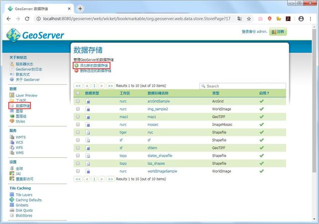Image resolution: width=319 pixels, height=224 pixels.
Task: Click the yellow folder extension icon
Action: click(x=279, y=19)
